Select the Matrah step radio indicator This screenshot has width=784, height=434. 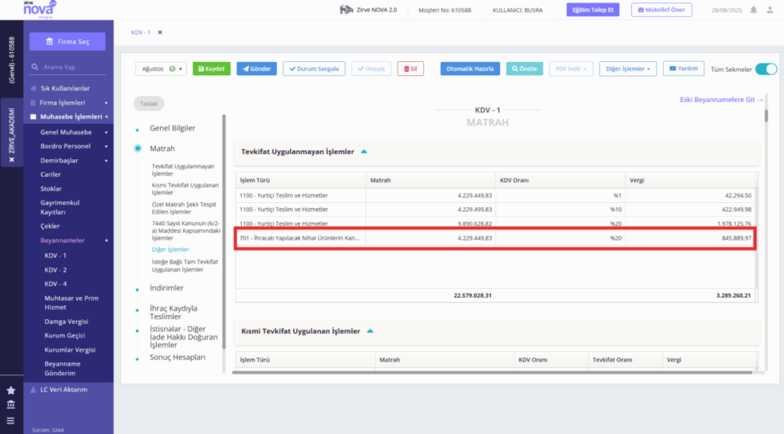138,148
